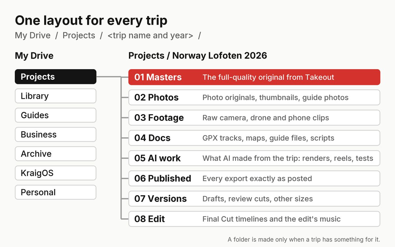Open the Library folder
The image size is (395, 247).
[x=56, y=96]
